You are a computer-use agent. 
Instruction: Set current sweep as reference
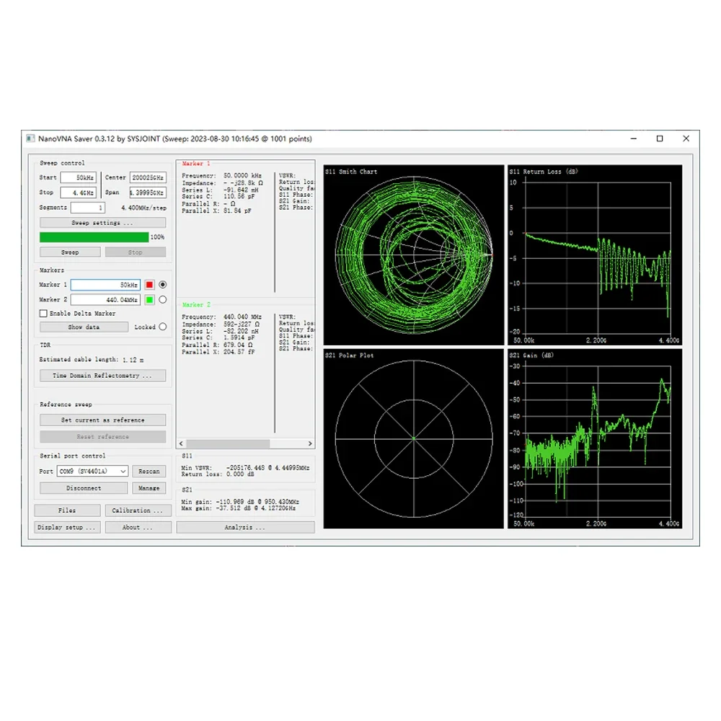[102, 419]
